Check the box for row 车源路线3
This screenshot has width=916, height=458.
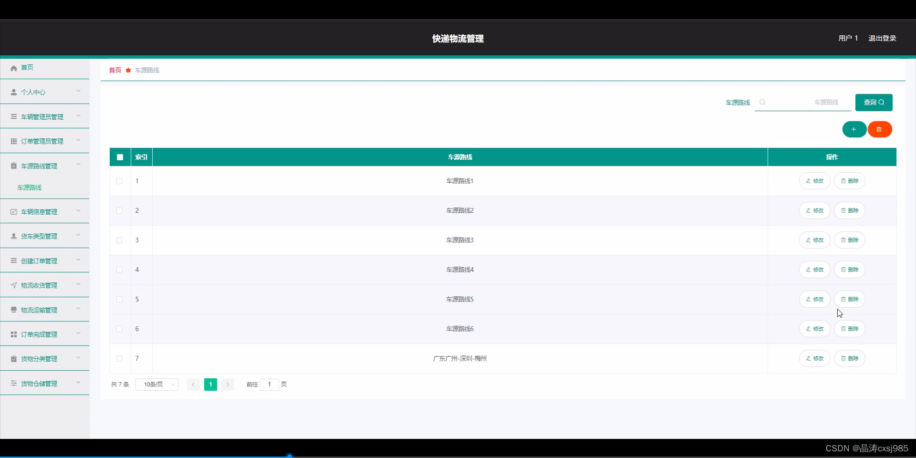coord(119,240)
